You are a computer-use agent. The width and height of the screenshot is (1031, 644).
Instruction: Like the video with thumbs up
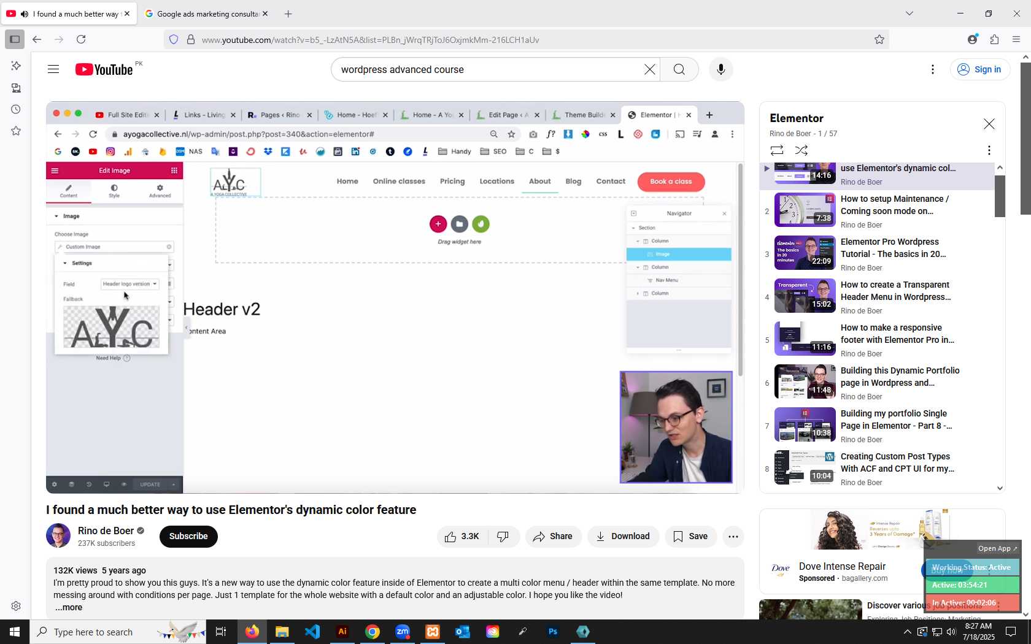coord(461,537)
